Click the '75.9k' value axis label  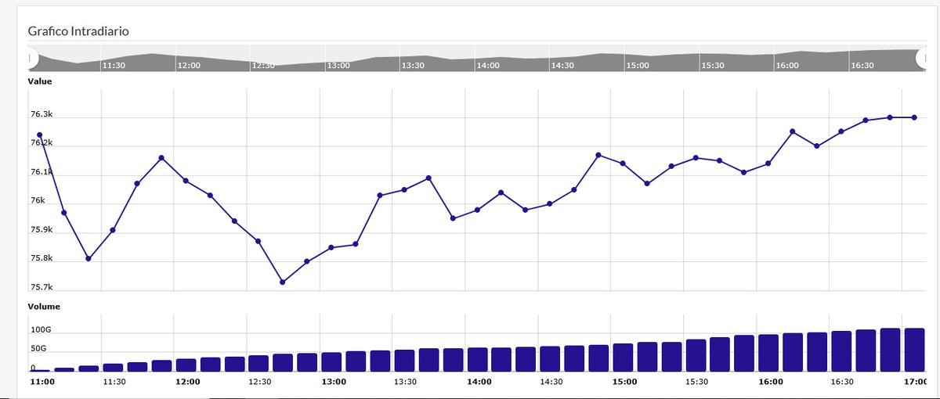click(42, 230)
